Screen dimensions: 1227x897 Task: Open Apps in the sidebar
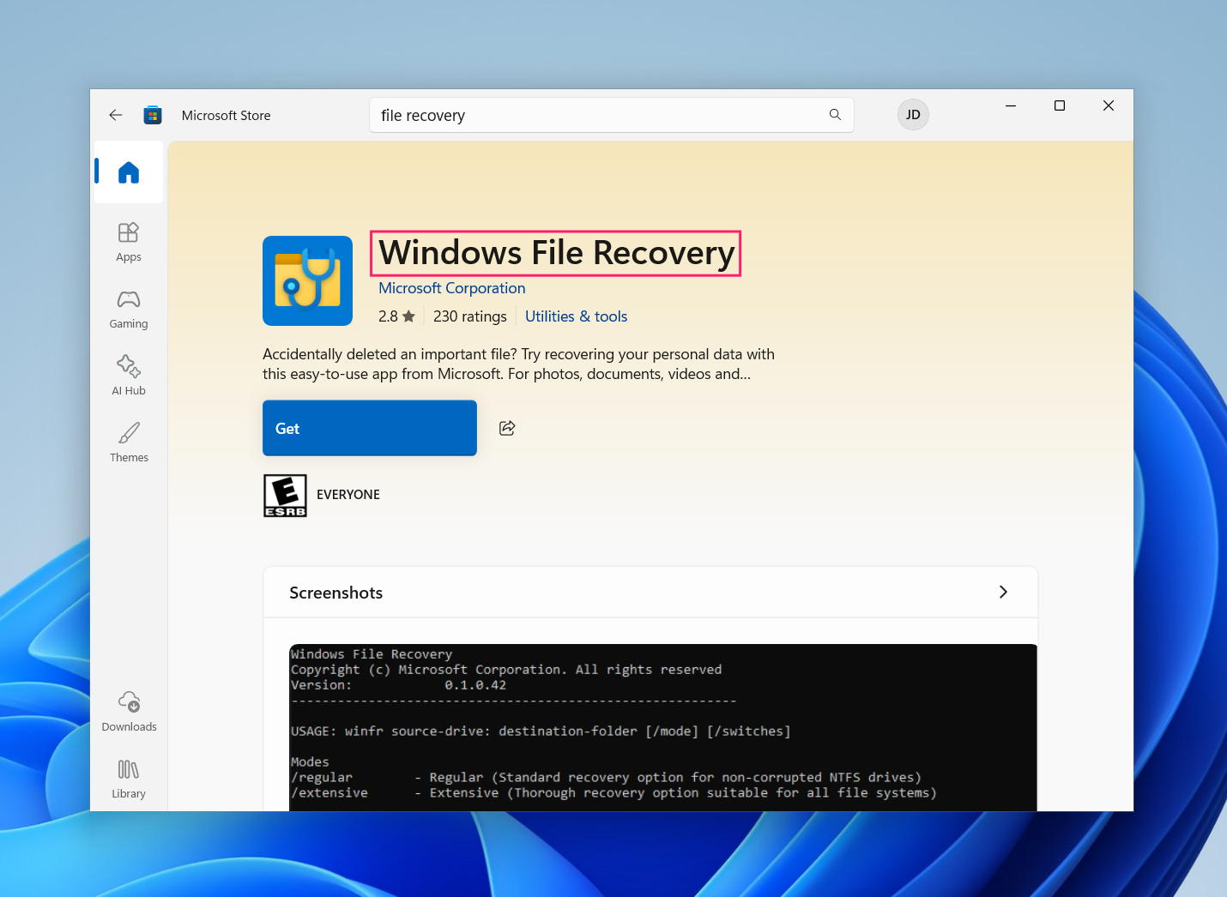[x=129, y=242]
